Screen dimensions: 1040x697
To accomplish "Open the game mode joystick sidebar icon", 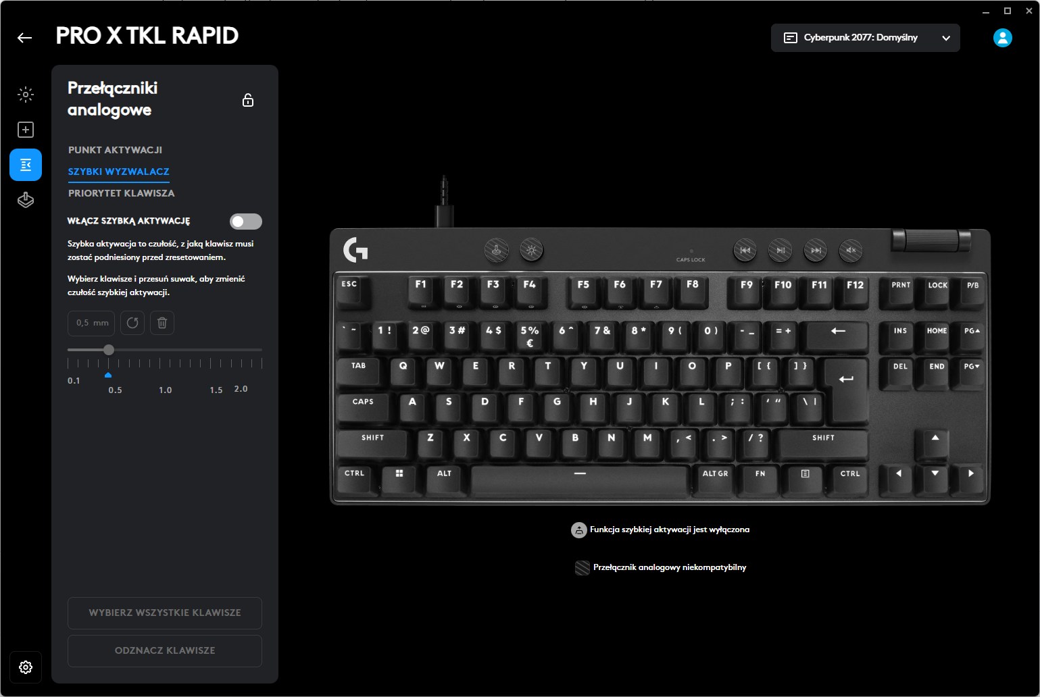I will [x=26, y=200].
